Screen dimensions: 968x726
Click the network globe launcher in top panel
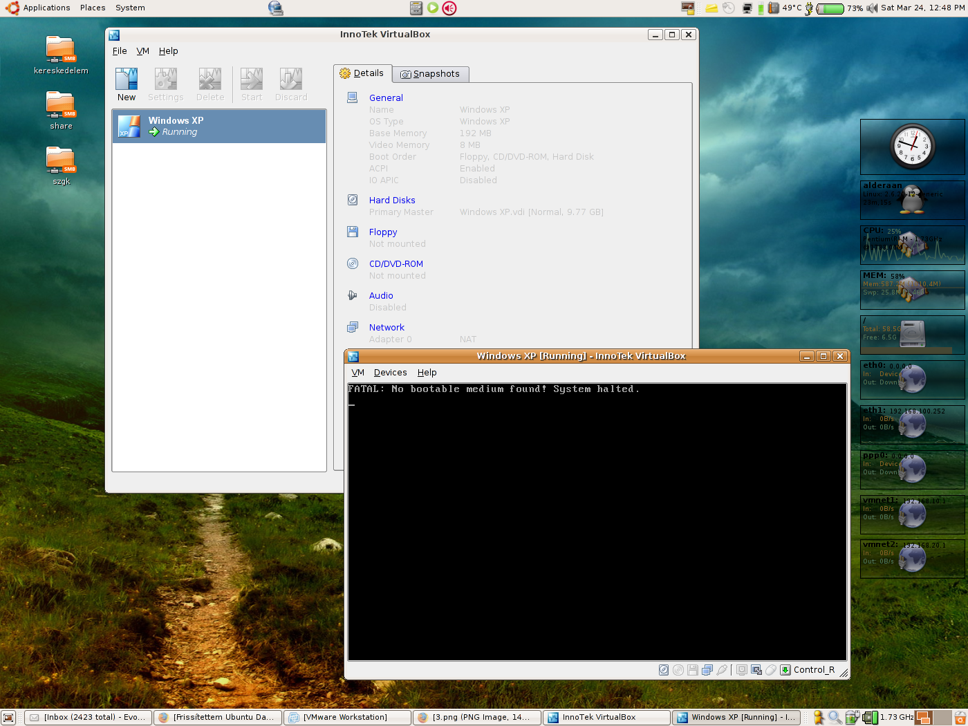275,8
